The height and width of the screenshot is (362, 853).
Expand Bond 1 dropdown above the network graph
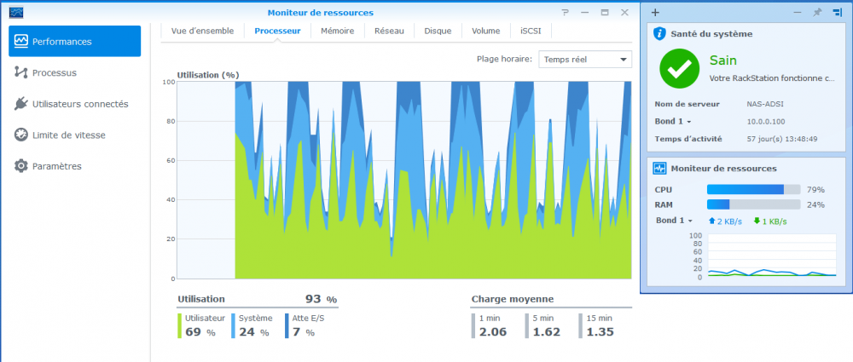click(674, 221)
